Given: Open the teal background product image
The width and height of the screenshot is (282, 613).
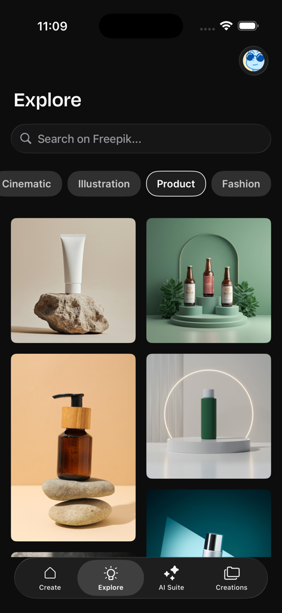Looking at the screenshot, I should pyautogui.click(x=209, y=523).
